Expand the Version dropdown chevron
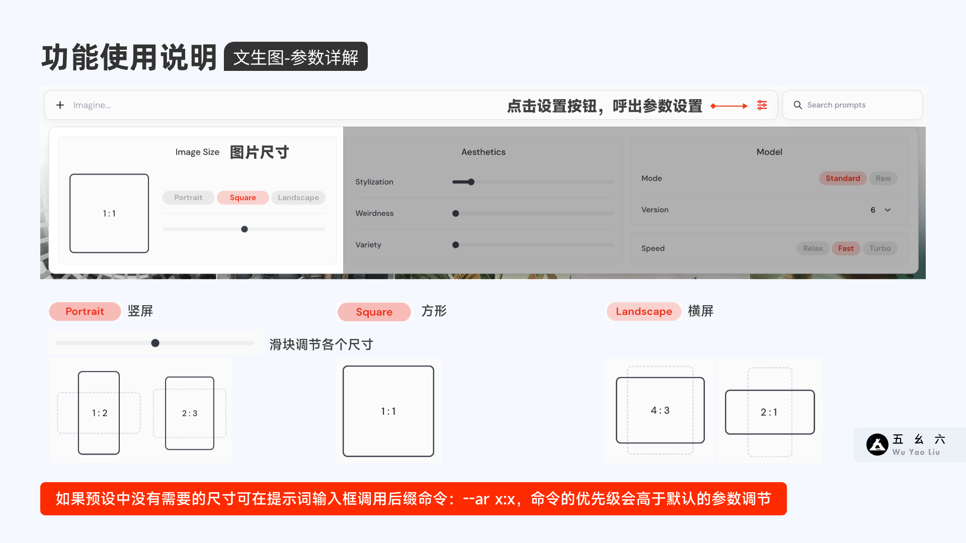Image resolution: width=966 pixels, height=543 pixels. [x=888, y=210]
